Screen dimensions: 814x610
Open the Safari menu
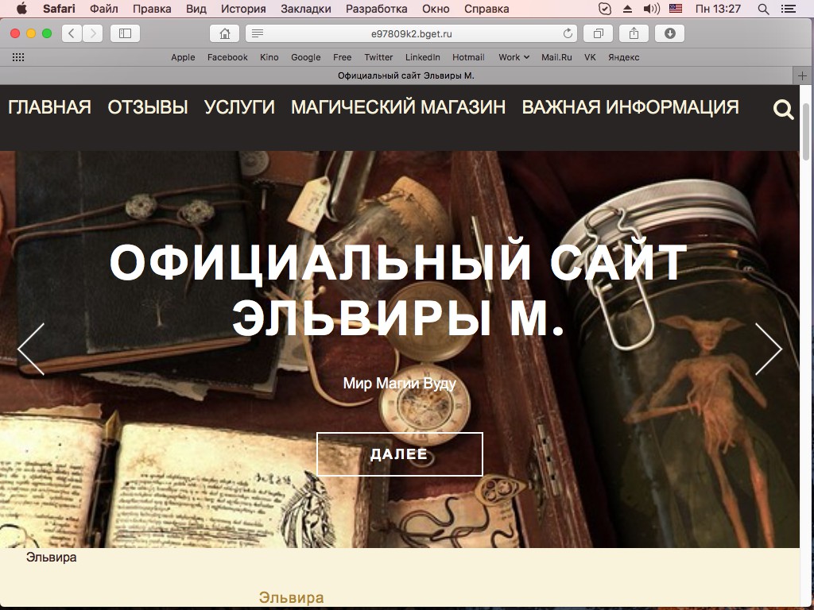(59, 9)
